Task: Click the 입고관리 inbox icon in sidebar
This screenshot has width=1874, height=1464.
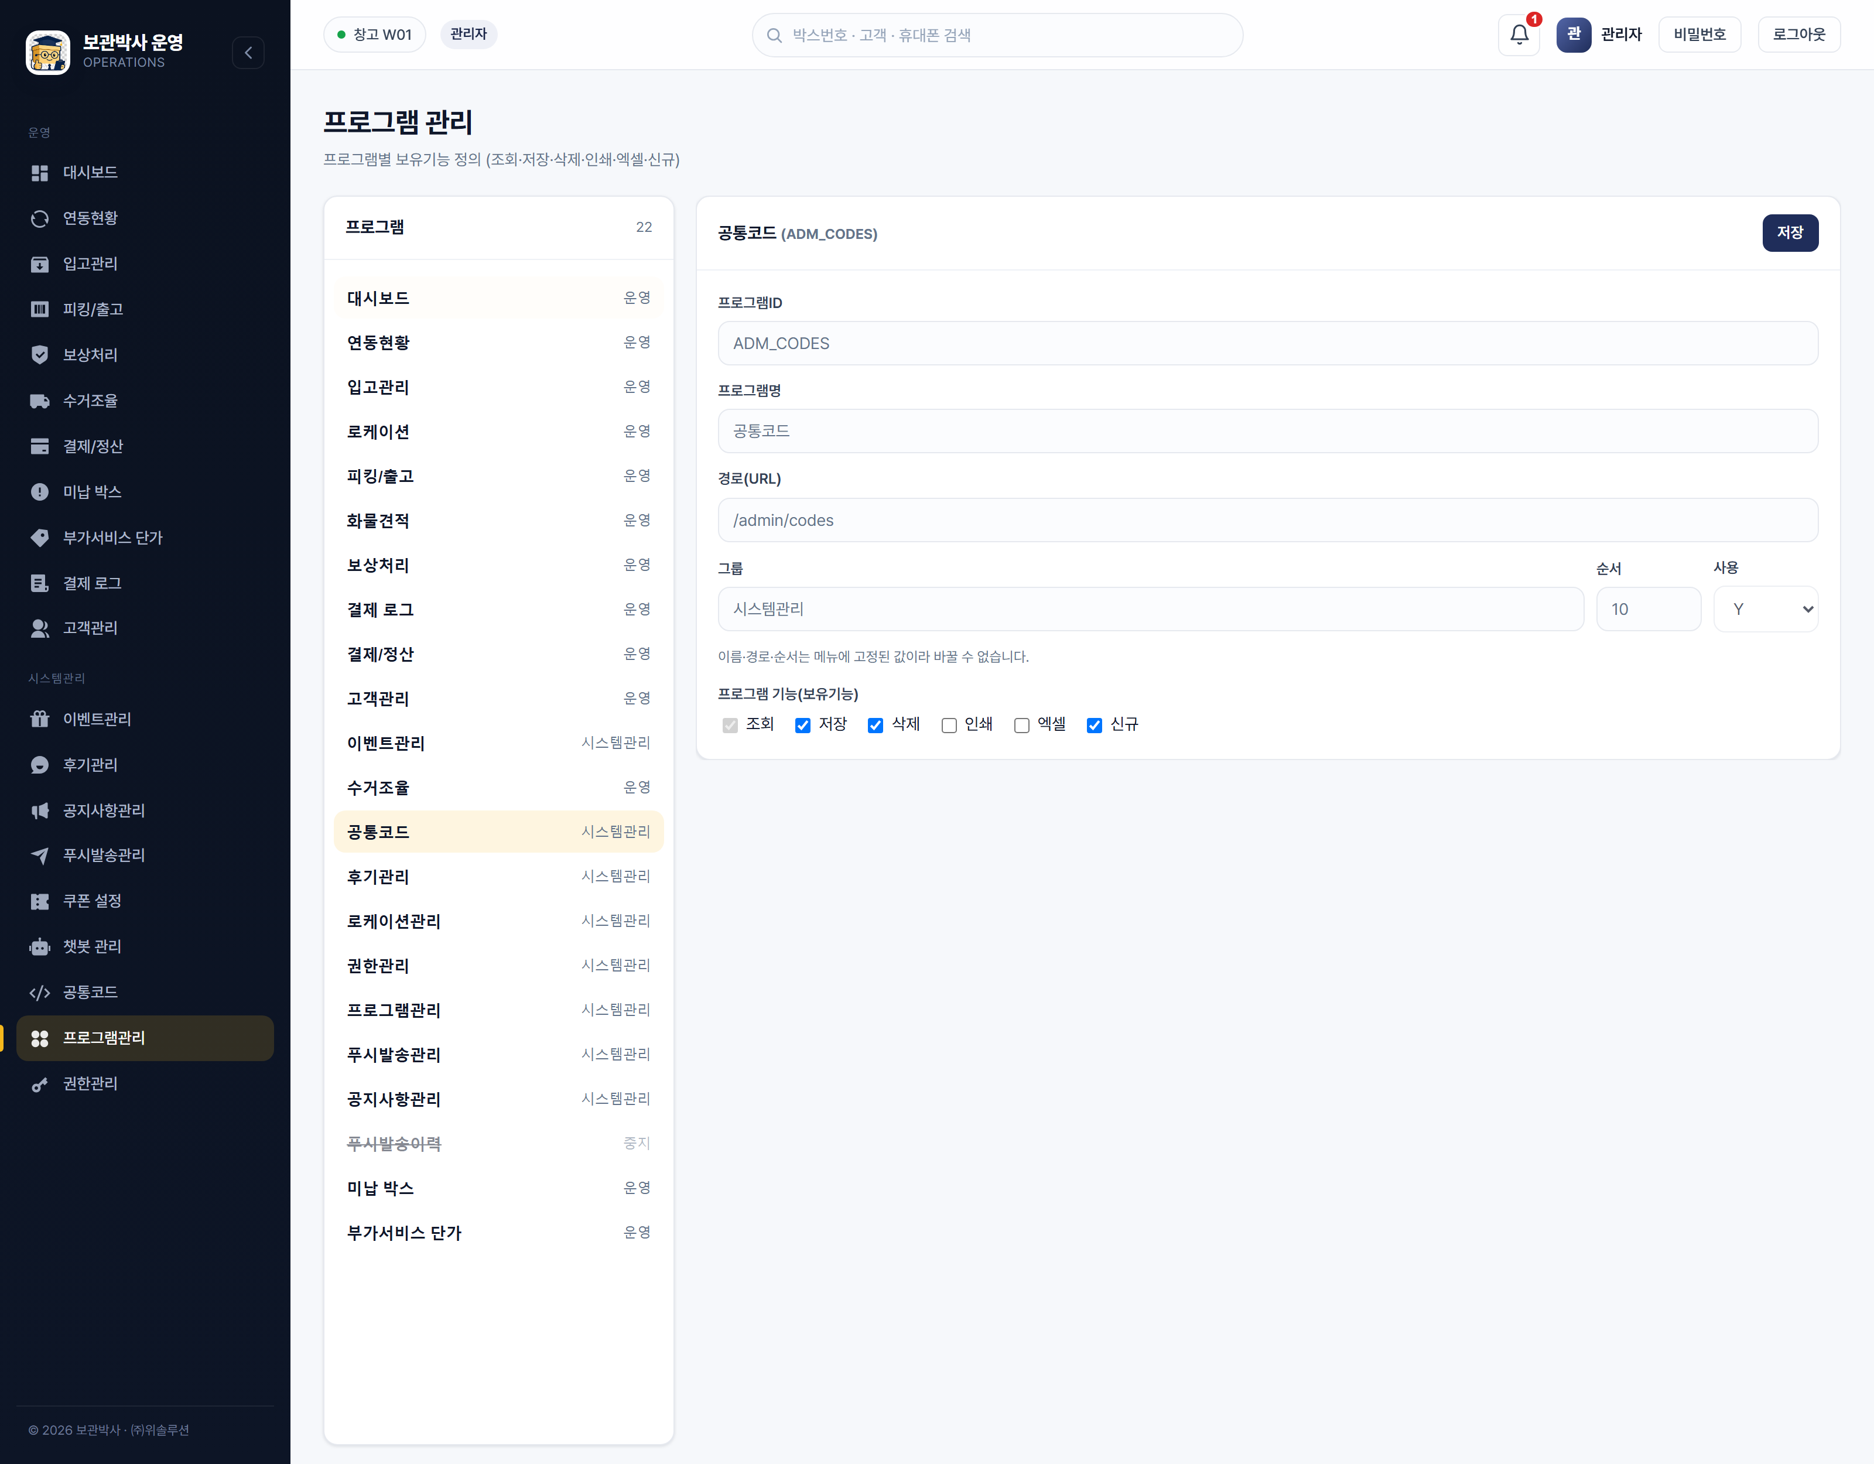Action: click(x=39, y=264)
